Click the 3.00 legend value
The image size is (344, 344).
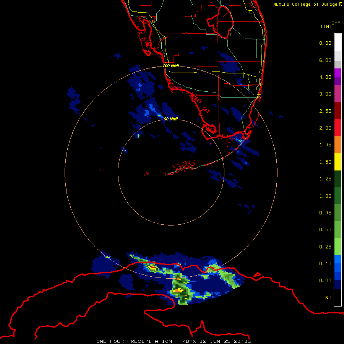(325, 94)
